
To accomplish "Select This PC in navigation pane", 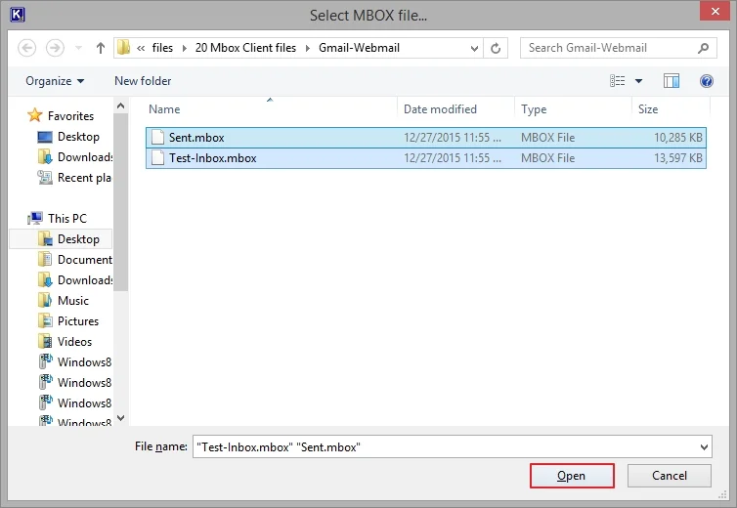I will coord(67,219).
